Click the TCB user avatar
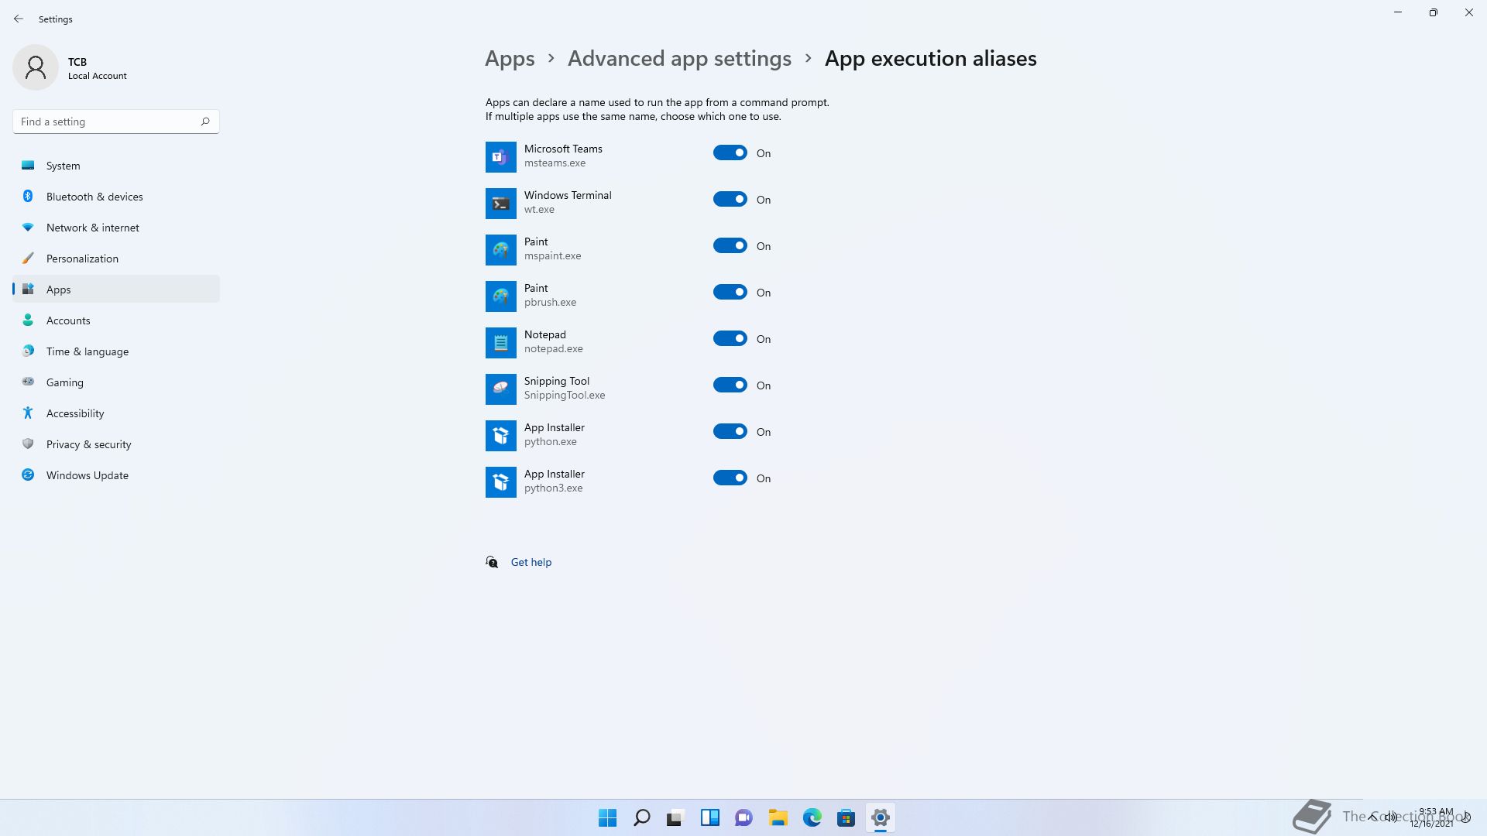This screenshot has height=836, width=1487. coord(36,67)
